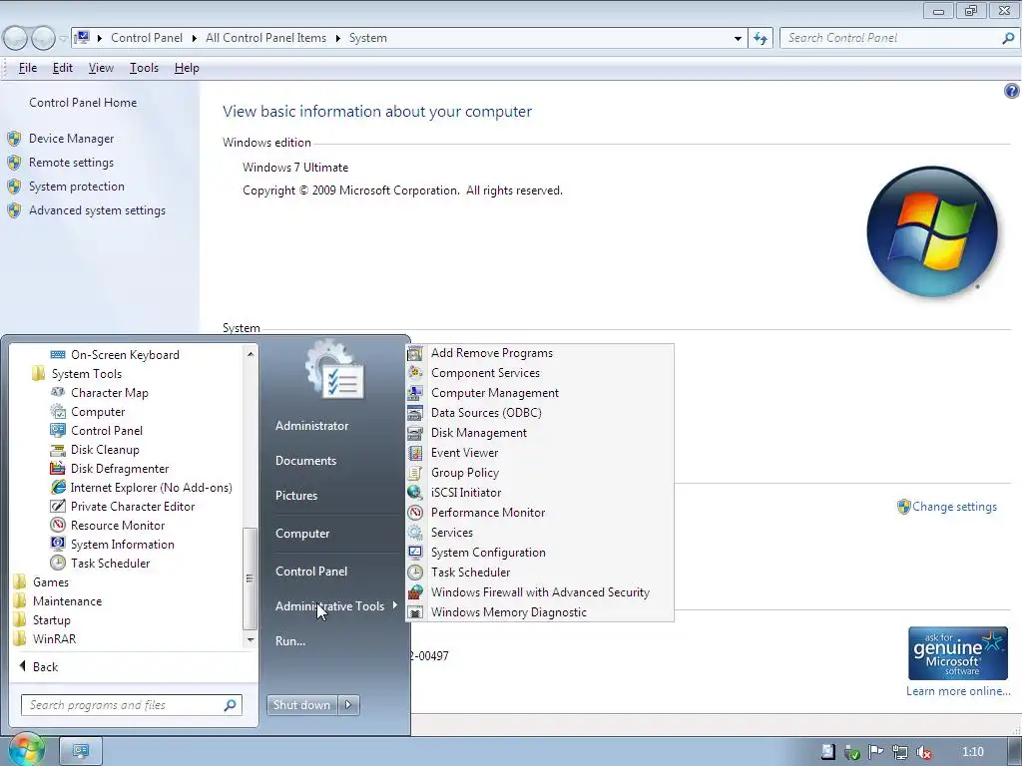Click Resource Monitor icon
The image size is (1022, 766).
pyautogui.click(x=58, y=525)
